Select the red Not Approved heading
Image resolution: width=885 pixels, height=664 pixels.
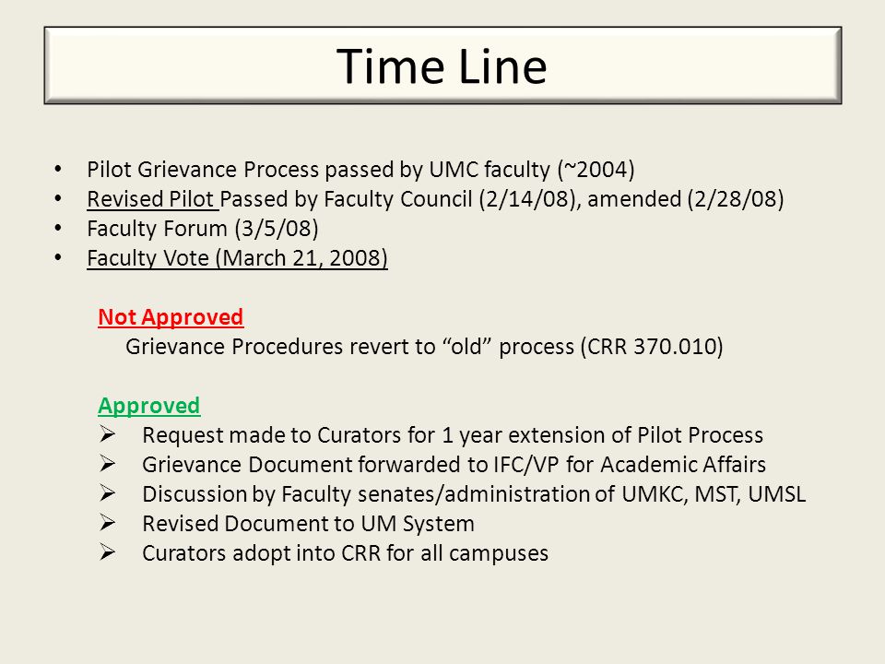click(171, 317)
